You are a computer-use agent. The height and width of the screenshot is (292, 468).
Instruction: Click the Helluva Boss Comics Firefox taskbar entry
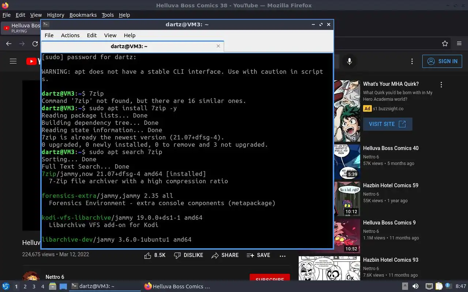[177, 287]
